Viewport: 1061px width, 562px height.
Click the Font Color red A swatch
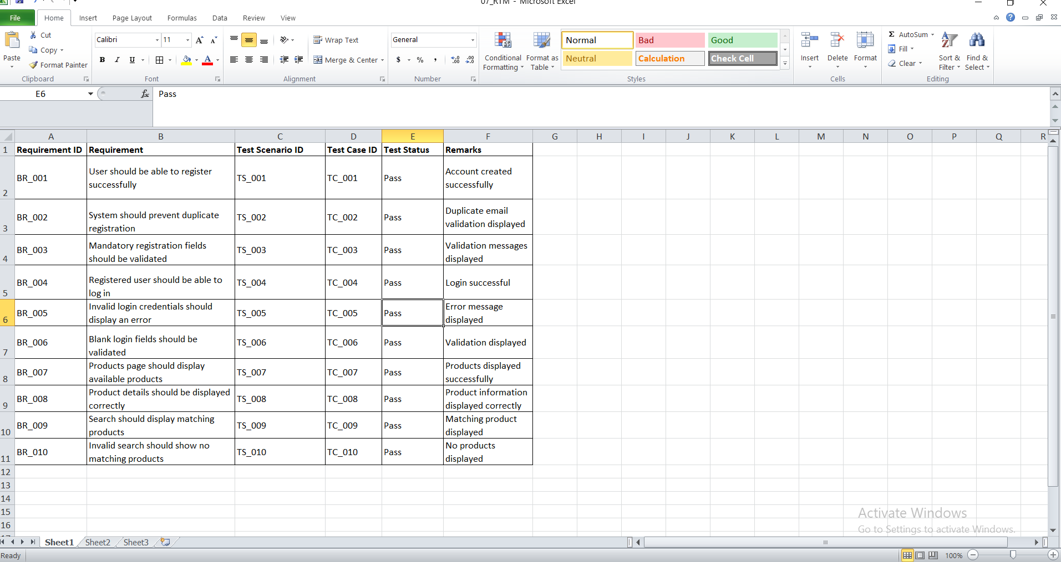pos(207,60)
